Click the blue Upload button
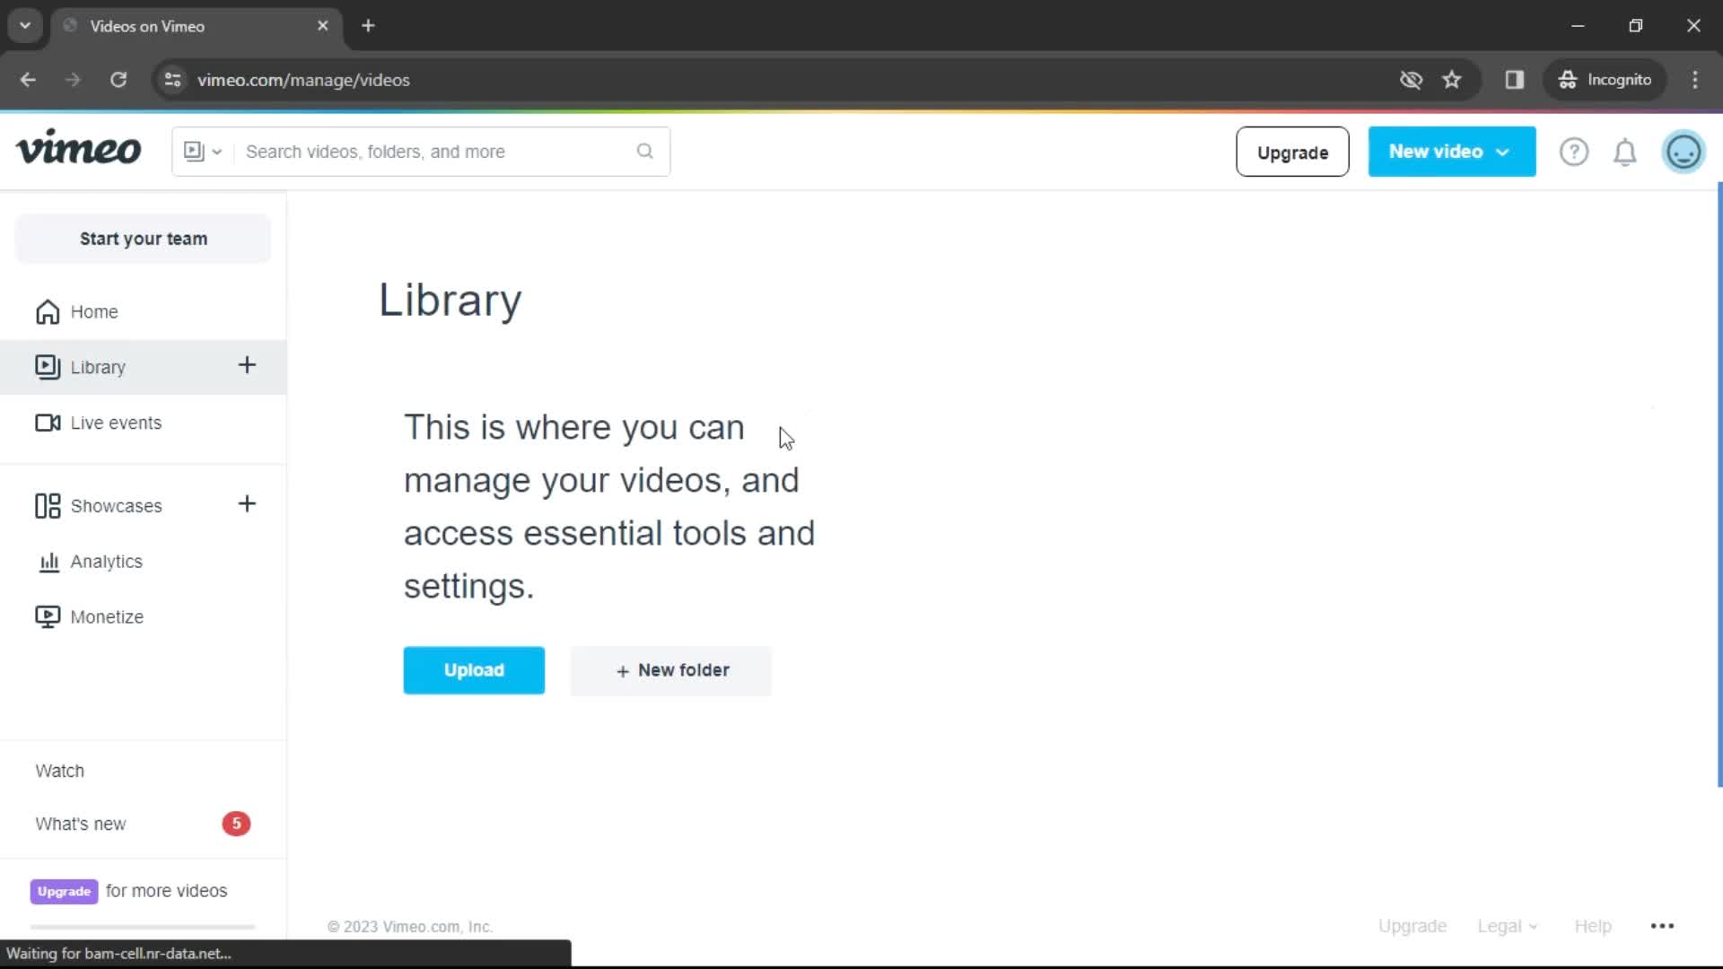This screenshot has height=969, width=1723. (474, 670)
